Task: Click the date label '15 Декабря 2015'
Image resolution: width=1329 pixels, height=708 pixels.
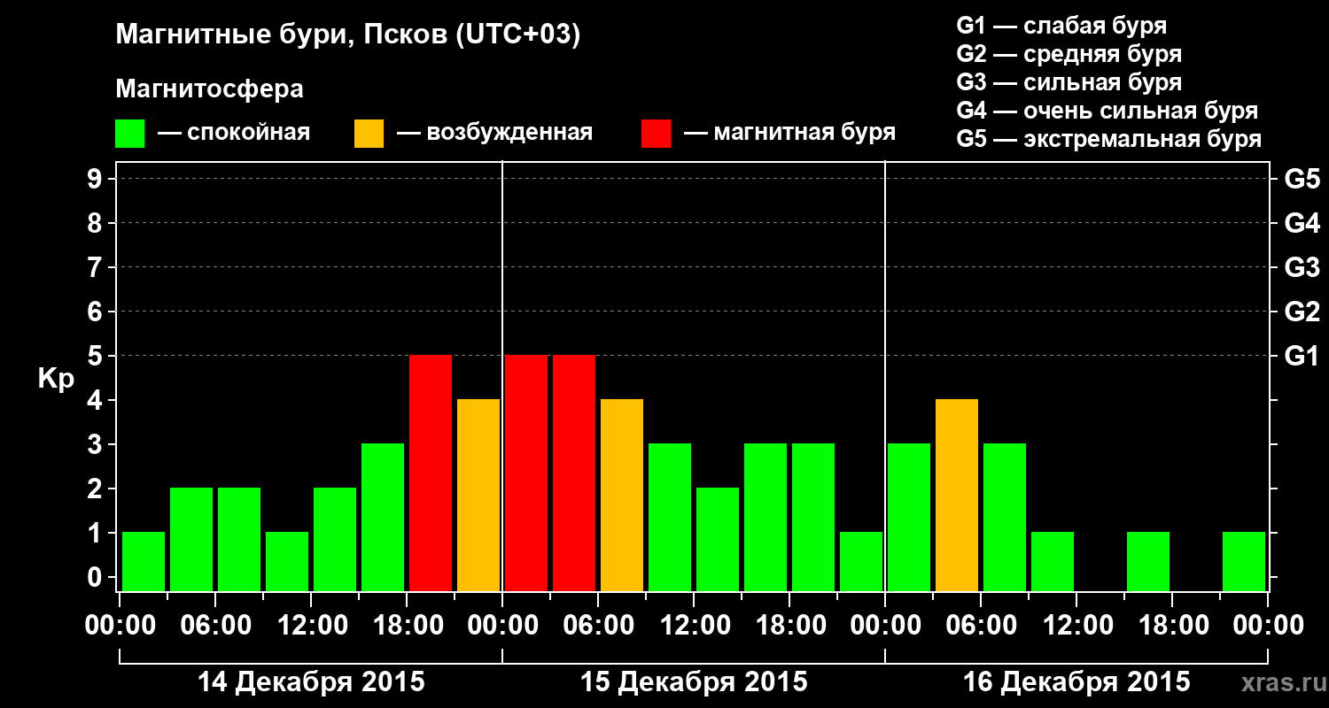Action: pos(694,682)
